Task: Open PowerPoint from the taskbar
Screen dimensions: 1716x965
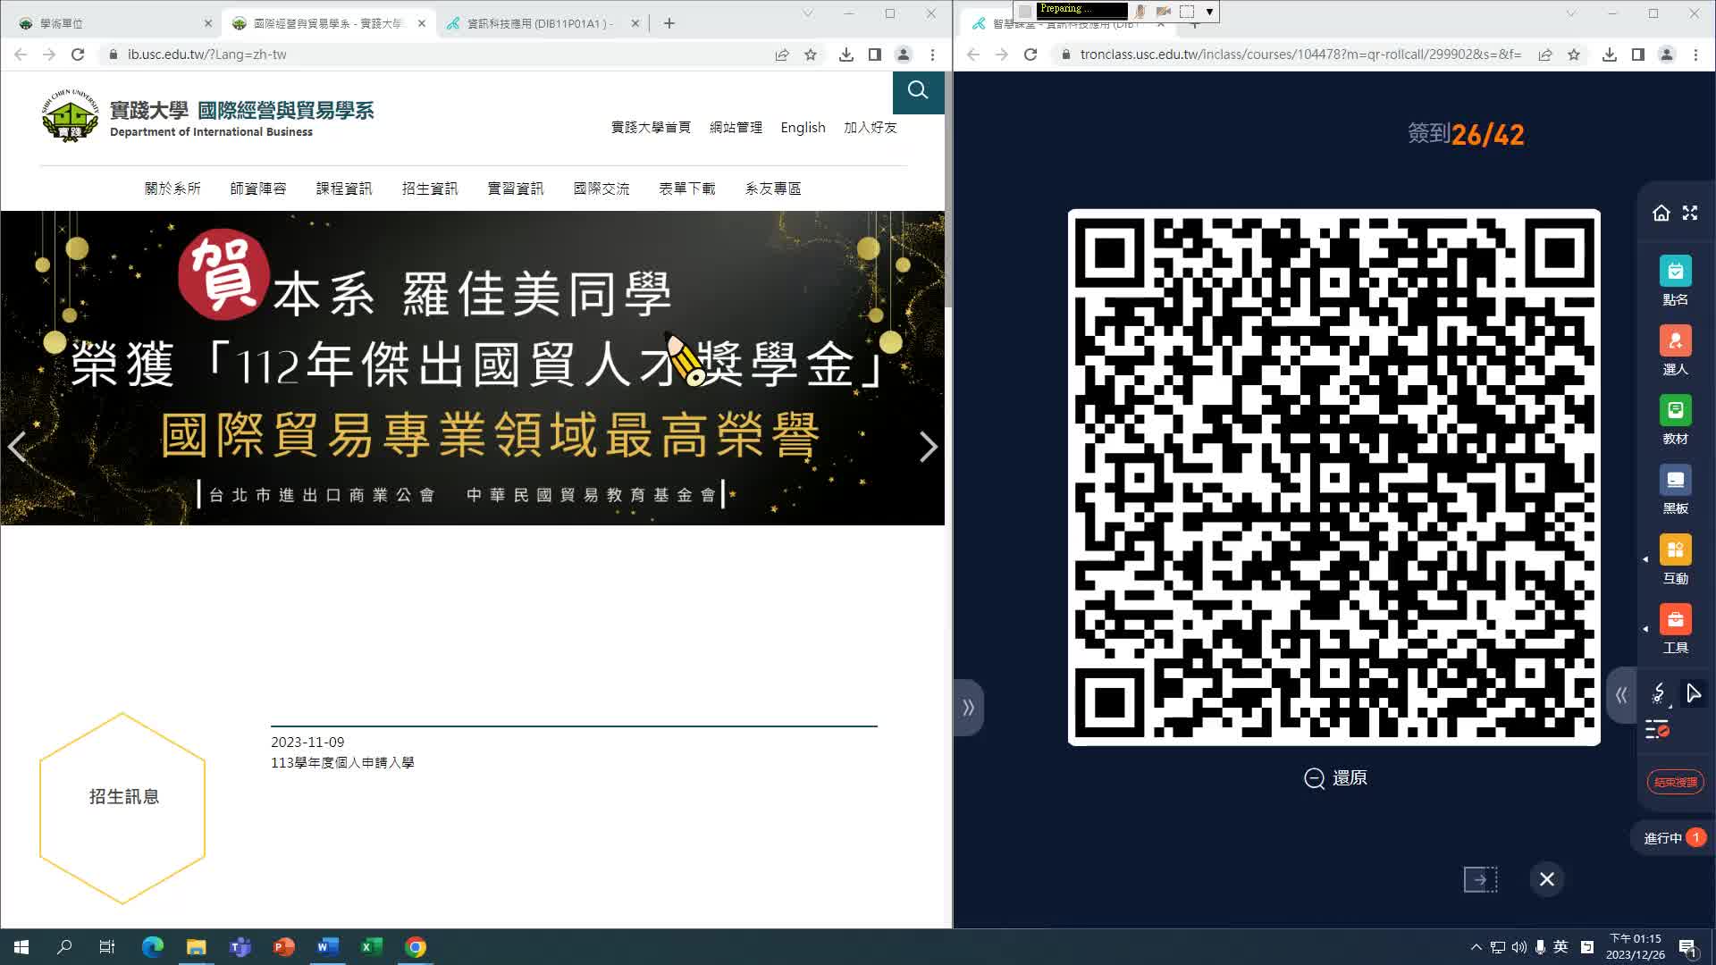Action: 283,947
